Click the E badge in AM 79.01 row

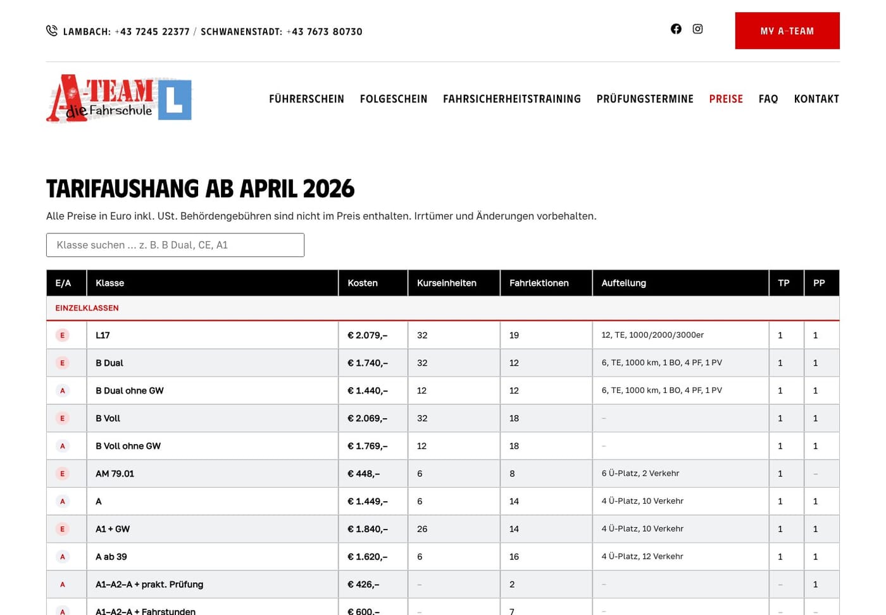(x=62, y=474)
